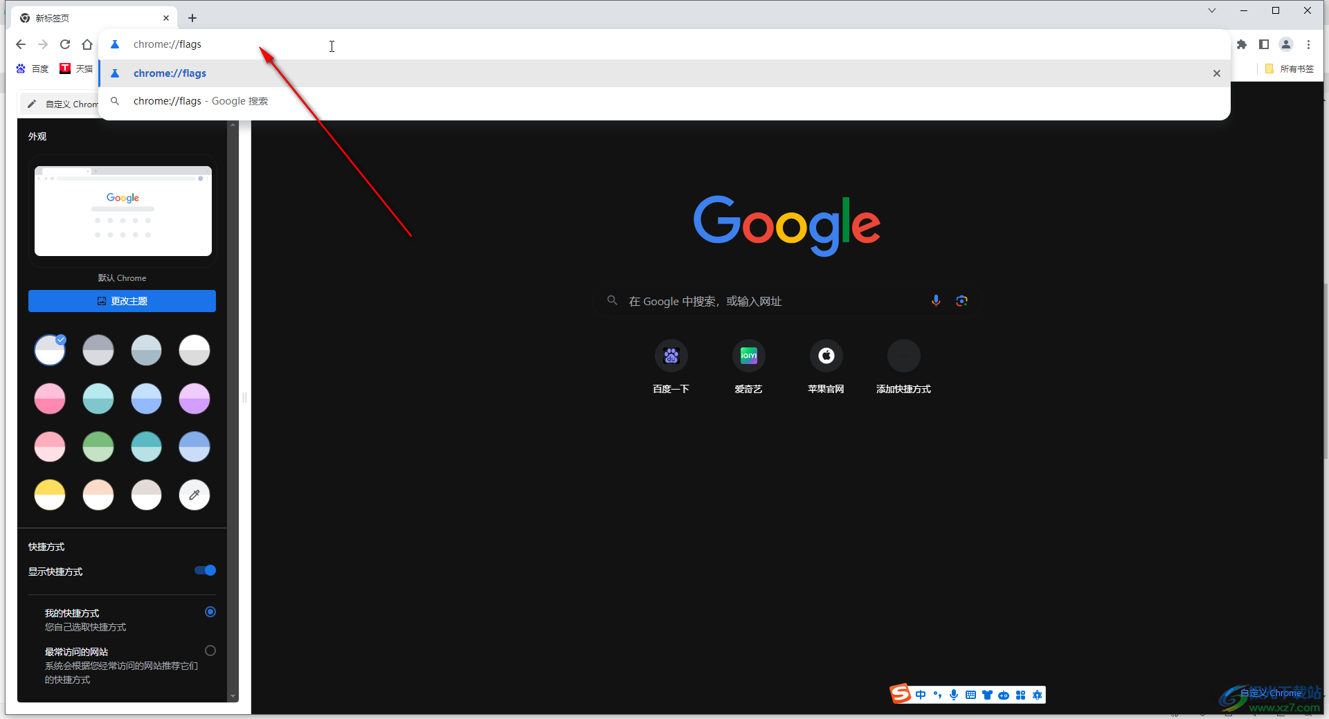The height and width of the screenshot is (719, 1329).
Task: Reload the page with refresh icon
Action: click(x=65, y=44)
